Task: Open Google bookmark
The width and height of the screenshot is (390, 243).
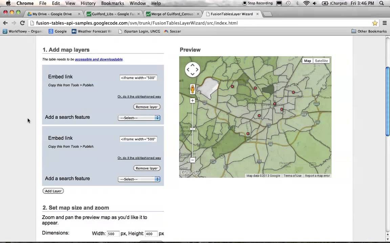Action: pyautogui.click(x=58, y=31)
